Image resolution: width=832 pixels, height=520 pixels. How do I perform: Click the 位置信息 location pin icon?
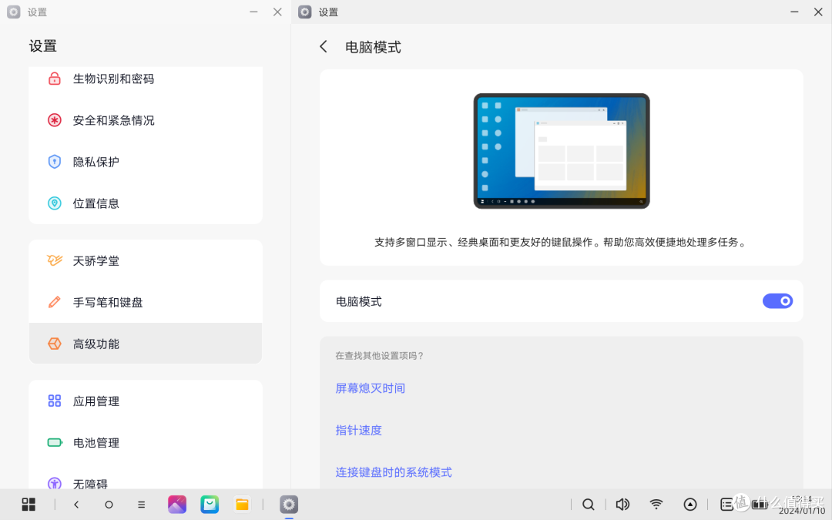coord(55,203)
